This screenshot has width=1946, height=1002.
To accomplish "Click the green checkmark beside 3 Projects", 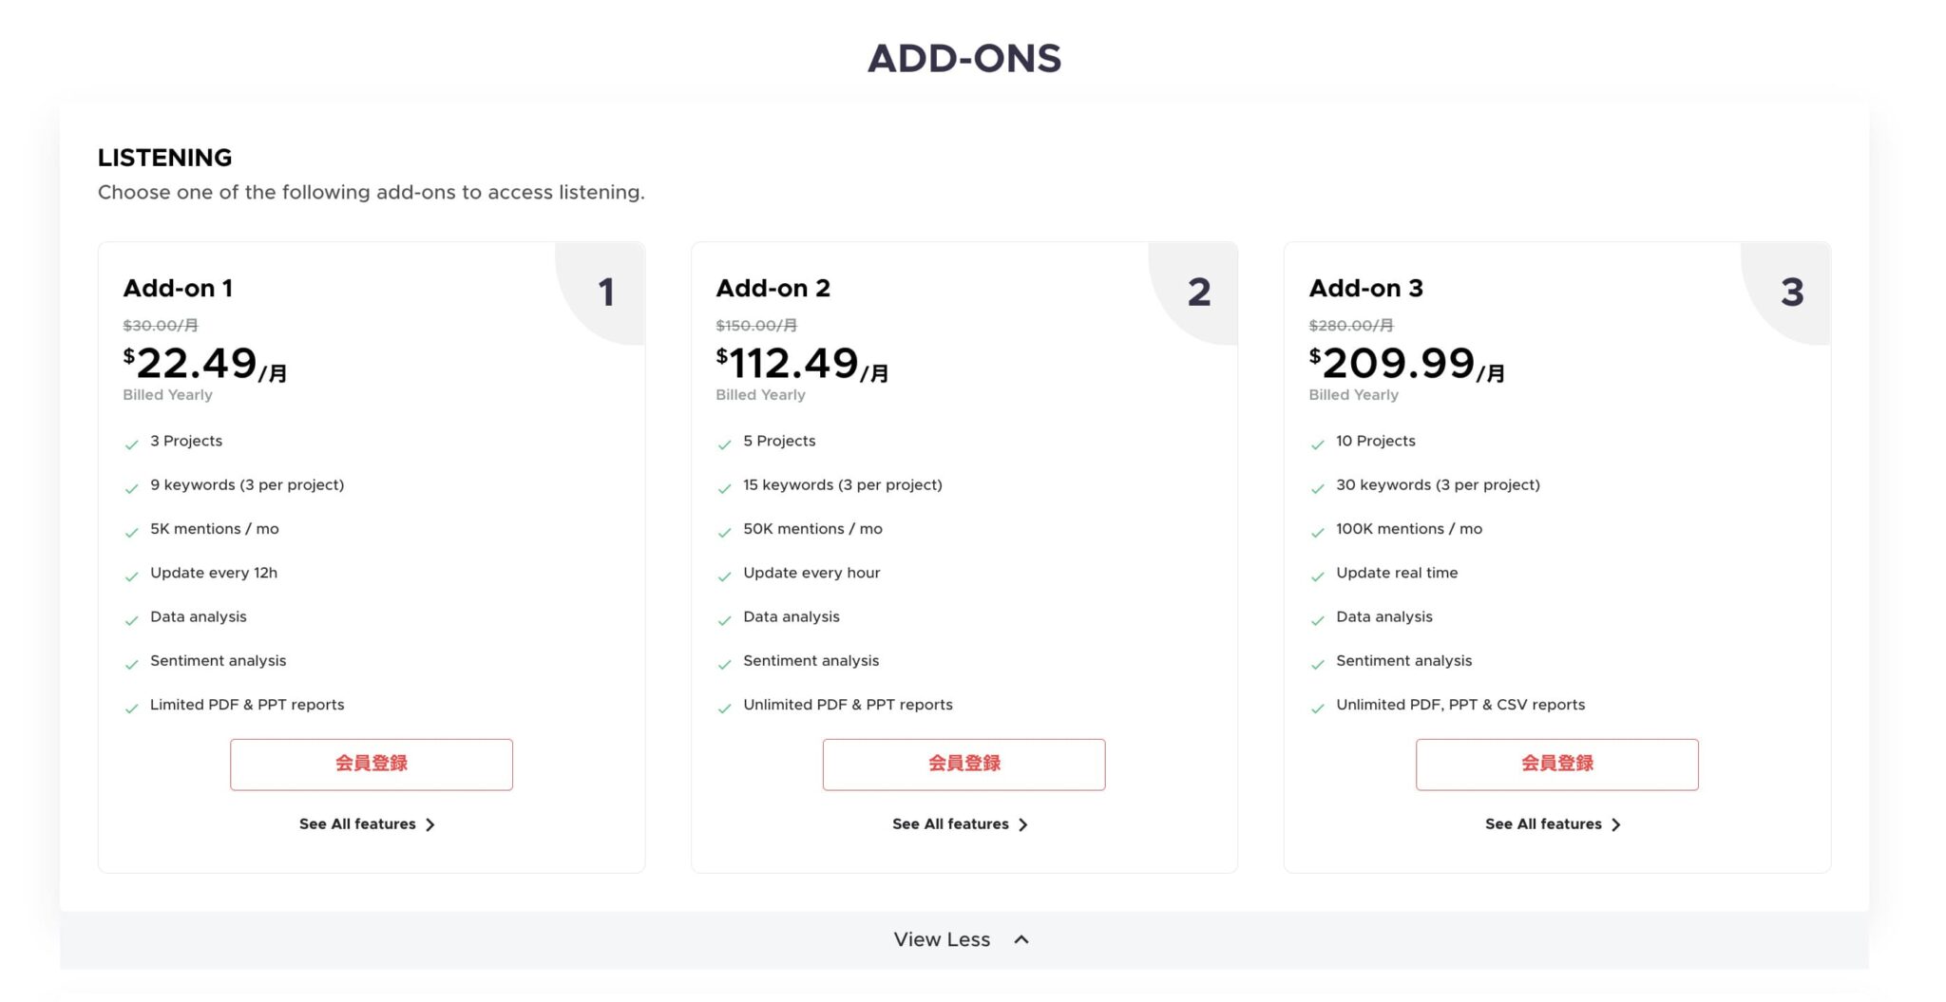I will [x=130, y=443].
